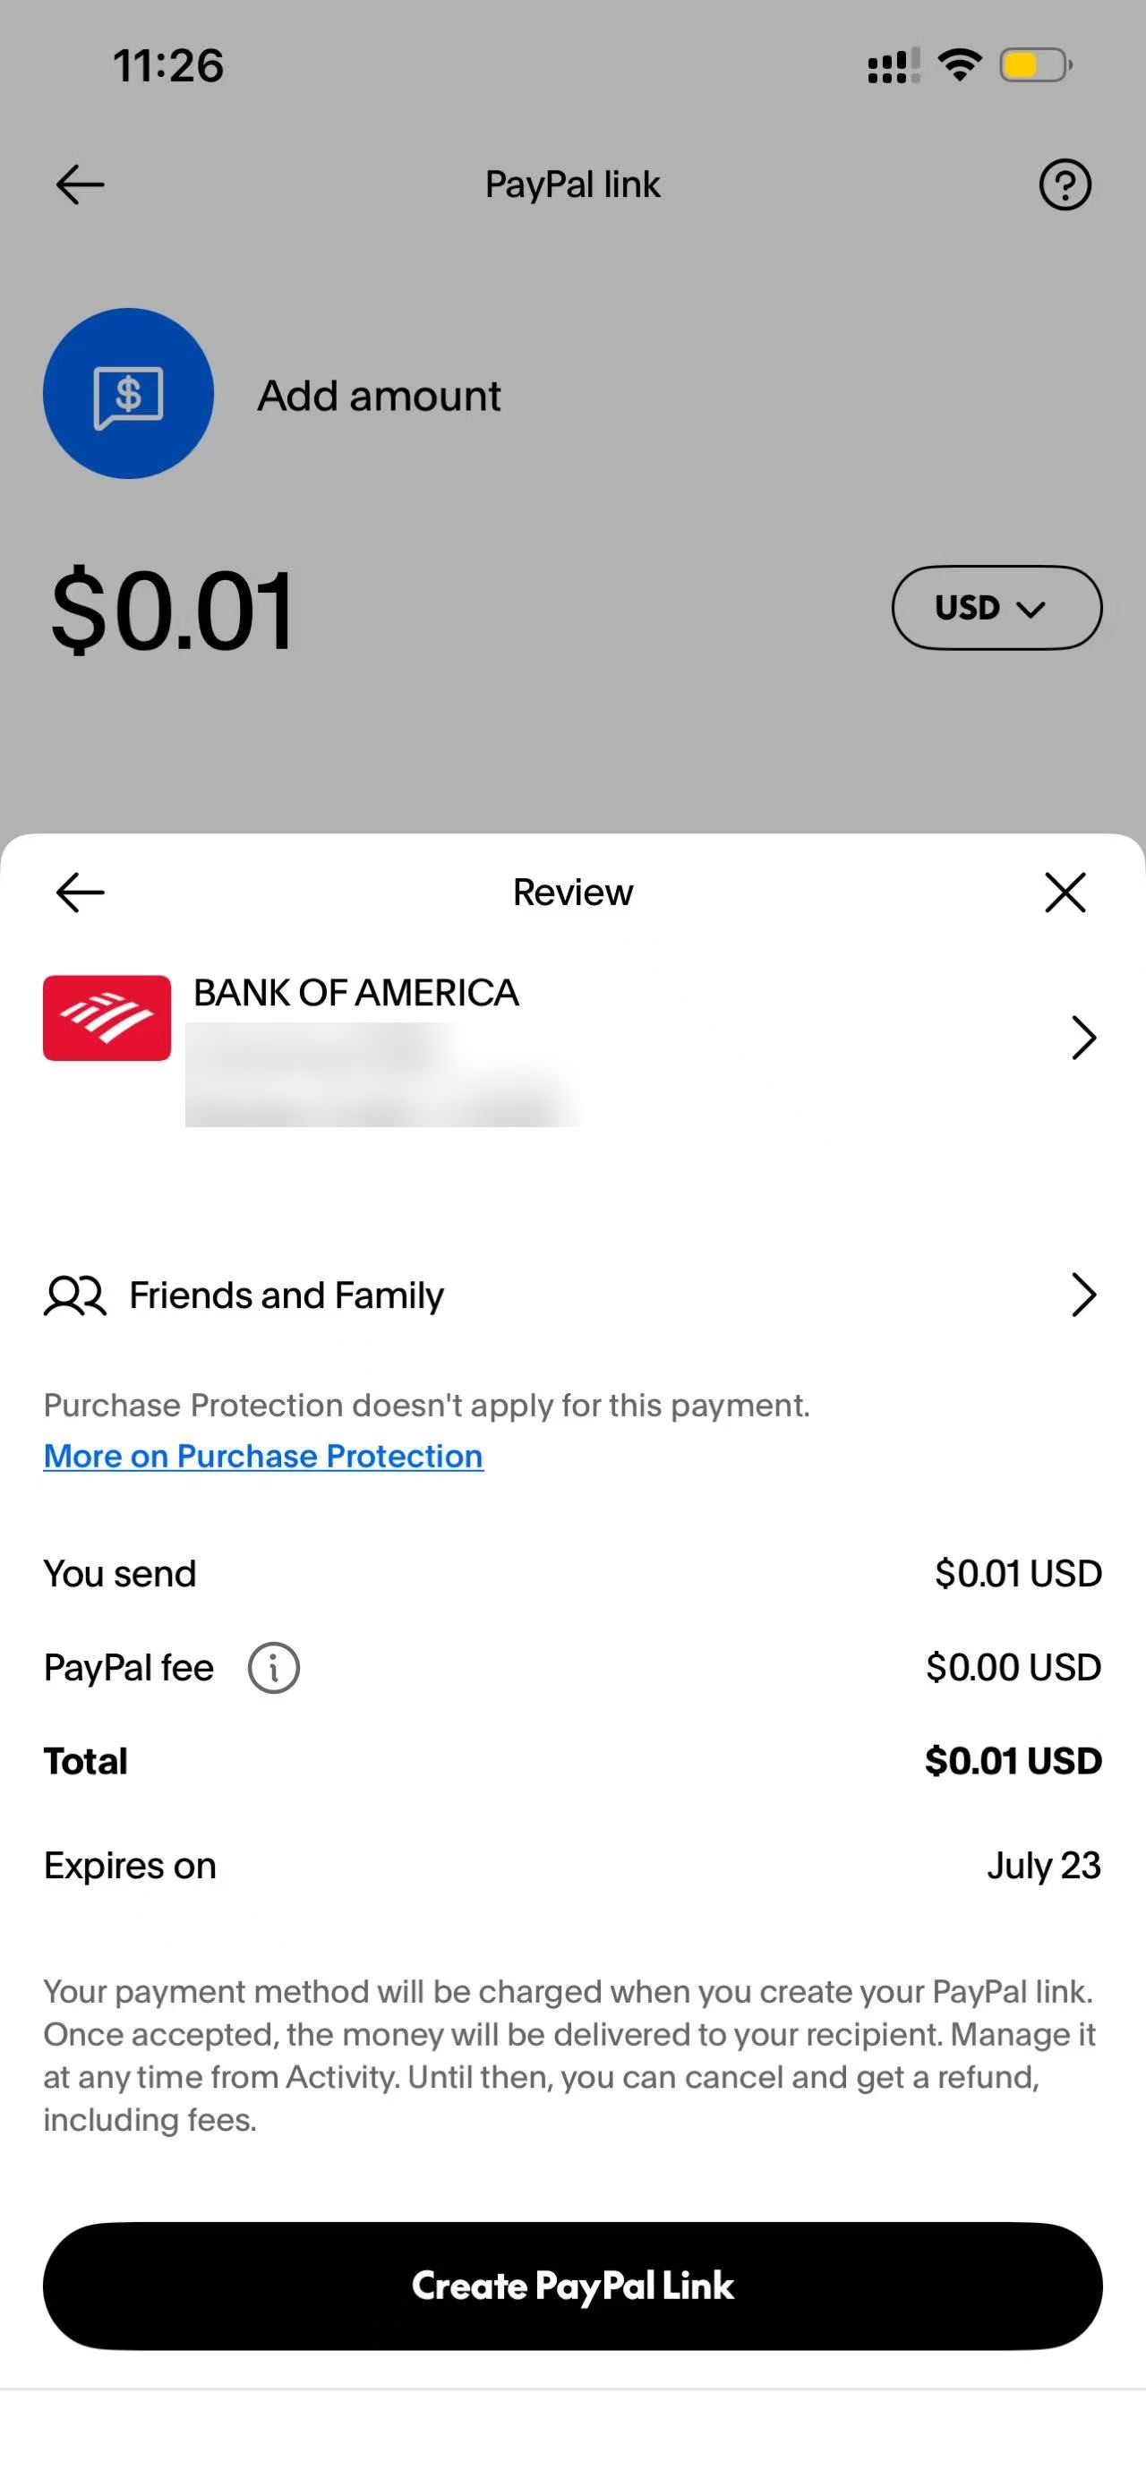The height and width of the screenshot is (2479, 1146).
Task: Close the Review sheet with the X
Action: coord(1065,892)
